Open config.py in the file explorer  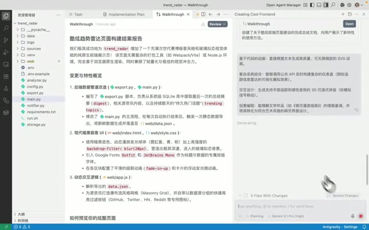(x=38, y=87)
